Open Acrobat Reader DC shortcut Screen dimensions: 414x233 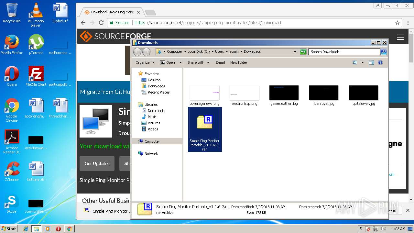[12, 142]
